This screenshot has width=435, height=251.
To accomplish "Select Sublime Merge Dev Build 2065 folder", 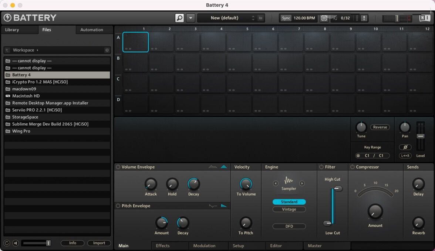I will pos(57,124).
